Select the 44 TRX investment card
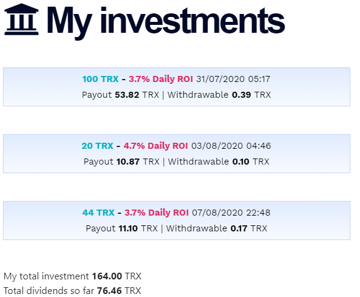This screenshot has height=297, width=360. pyautogui.click(x=176, y=220)
